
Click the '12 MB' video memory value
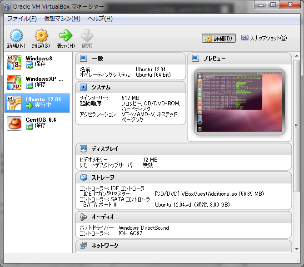[x=150, y=160]
